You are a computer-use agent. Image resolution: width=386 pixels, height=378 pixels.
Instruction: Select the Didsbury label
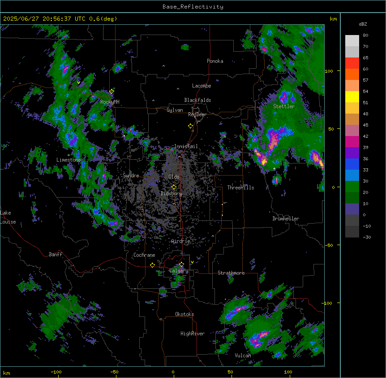[172, 193]
